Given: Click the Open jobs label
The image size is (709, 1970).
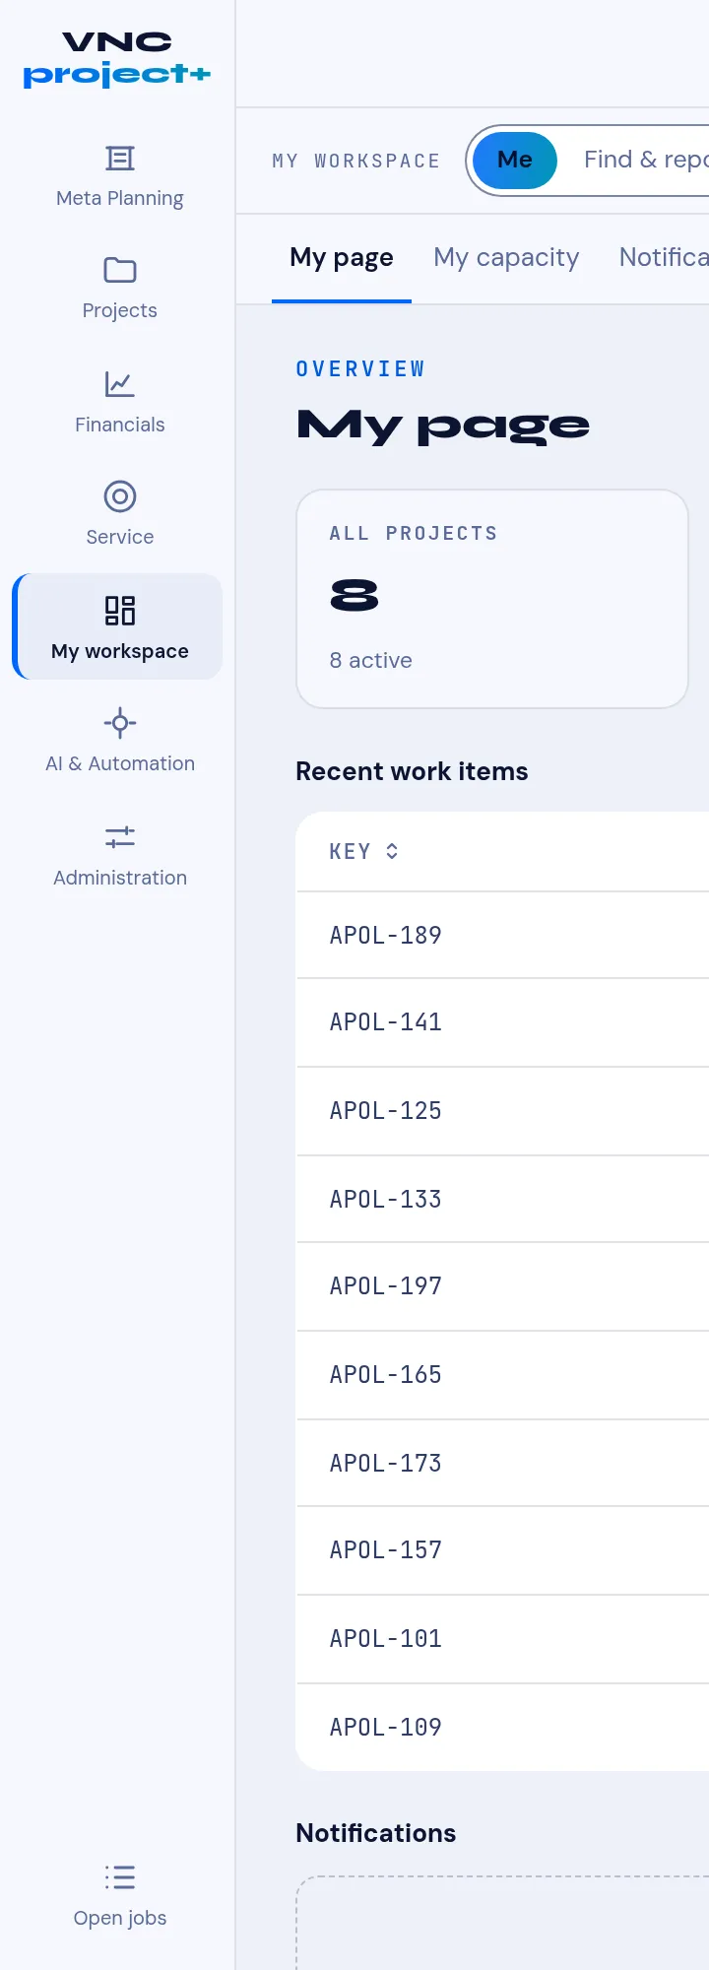Looking at the screenshot, I should [120, 1918].
